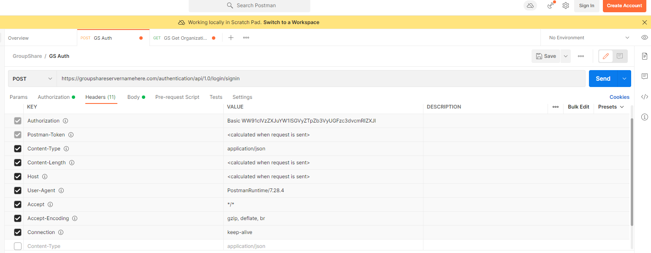
Task: Open GroupShare collection in breadcrumb
Action: coord(27,56)
